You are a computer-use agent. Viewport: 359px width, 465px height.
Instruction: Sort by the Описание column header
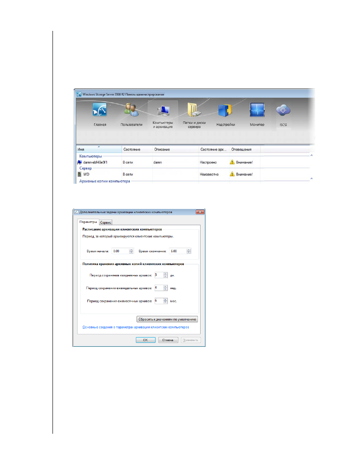coord(176,149)
